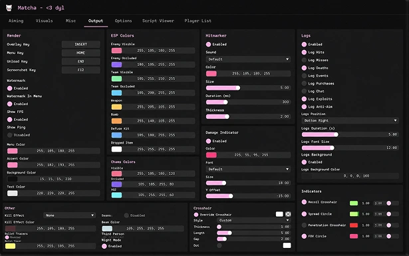This screenshot has width=409, height=256.
Task: Disable the Log Hits toggle
Action: [304, 52]
